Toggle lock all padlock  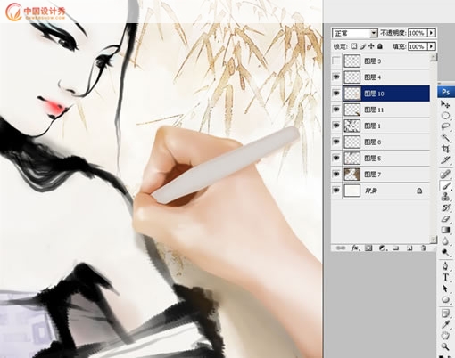(380, 46)
